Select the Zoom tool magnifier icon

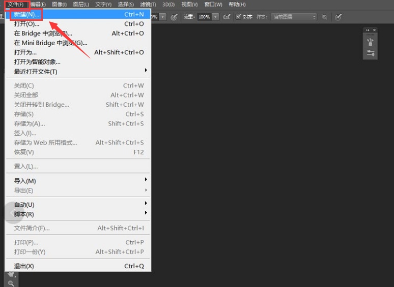tap(11, 283)
